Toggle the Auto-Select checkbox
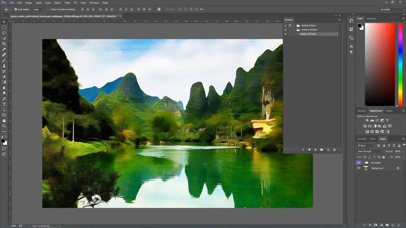 (x=16, y=9)
